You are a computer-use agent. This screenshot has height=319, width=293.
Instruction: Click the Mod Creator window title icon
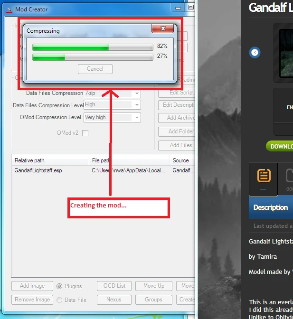coord(8,9)
